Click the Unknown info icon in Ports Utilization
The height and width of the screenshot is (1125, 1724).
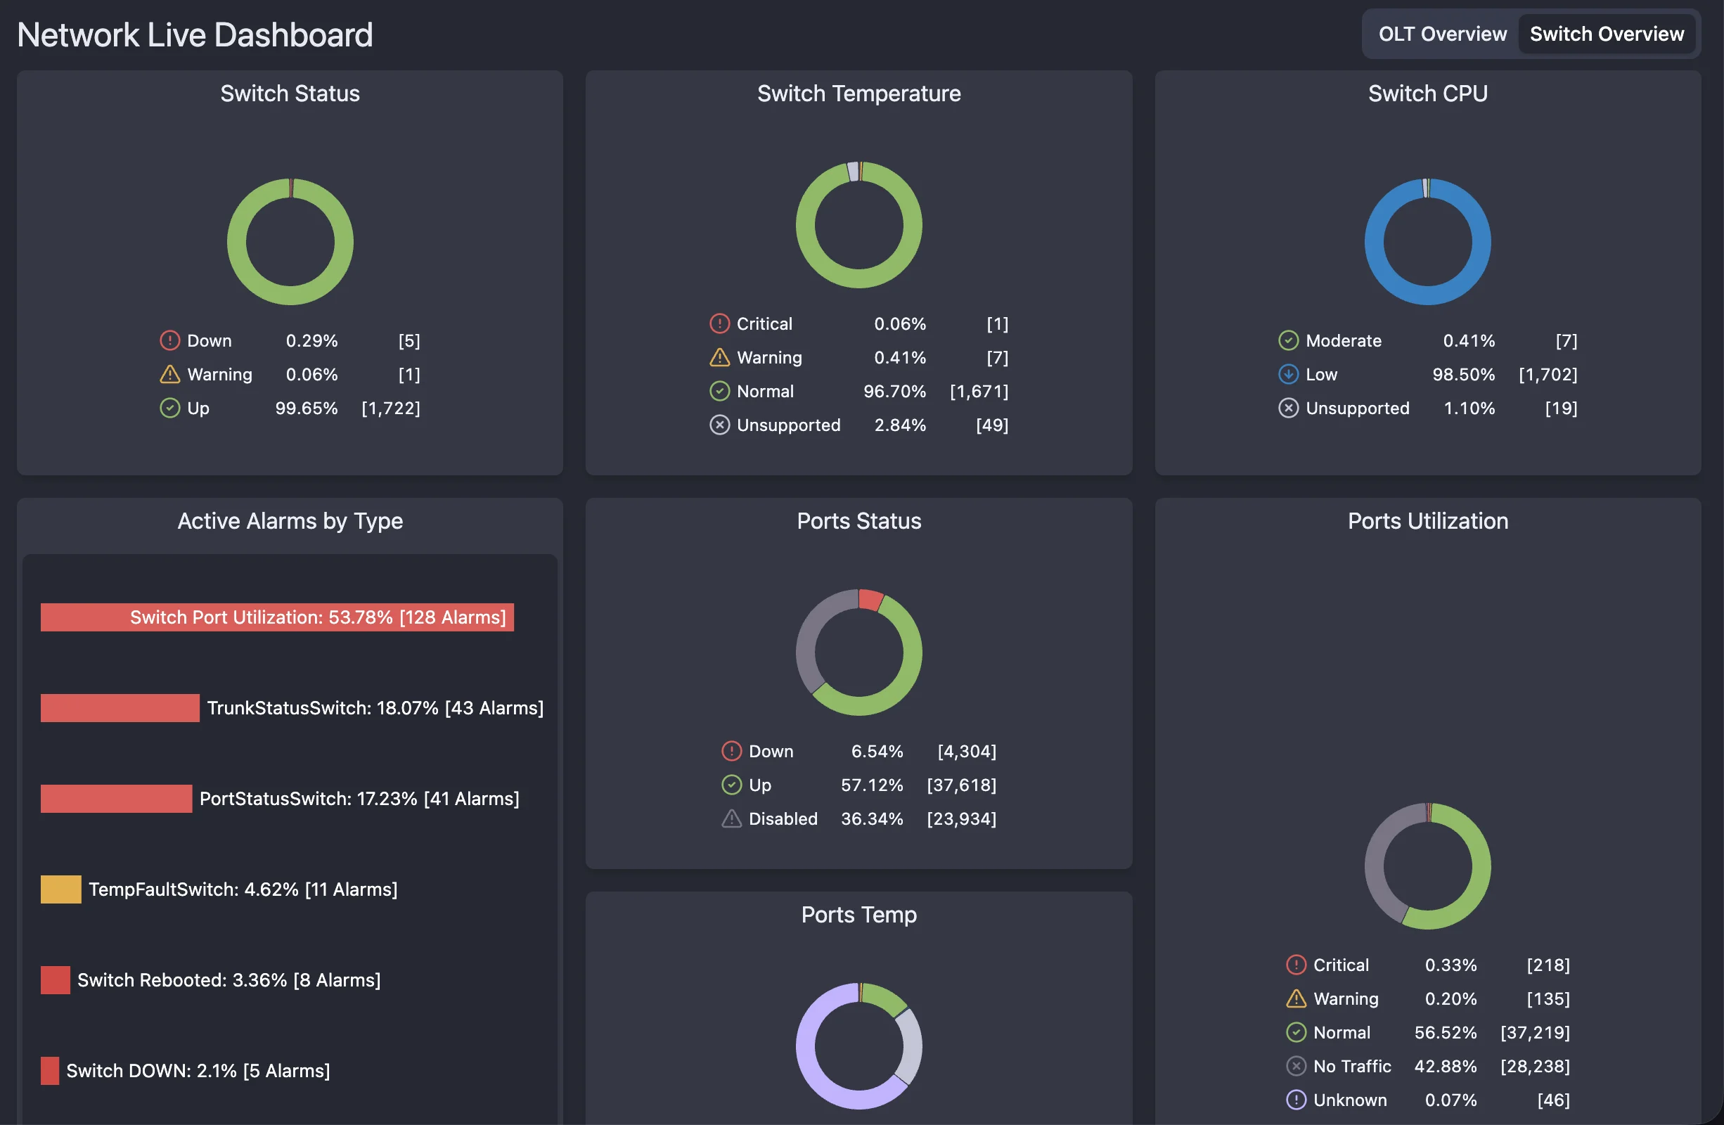[1296, 1100]
